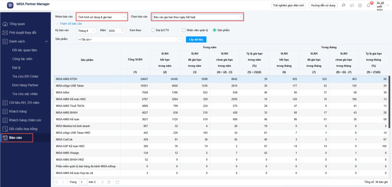The width and height of the screenshot is (392, 187).
Task: Click the Trang page number input field
Action: [x=83, y=182]
